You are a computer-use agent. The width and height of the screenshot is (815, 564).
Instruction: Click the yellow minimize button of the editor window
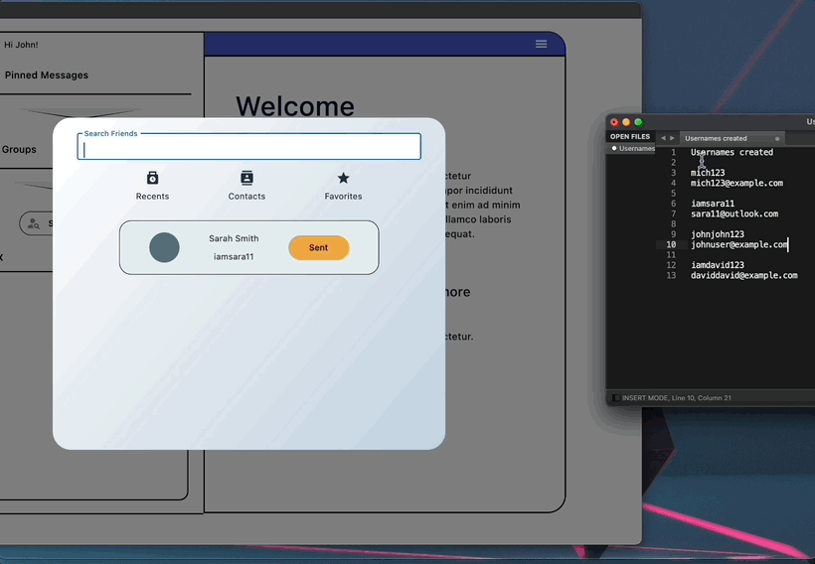626,122
